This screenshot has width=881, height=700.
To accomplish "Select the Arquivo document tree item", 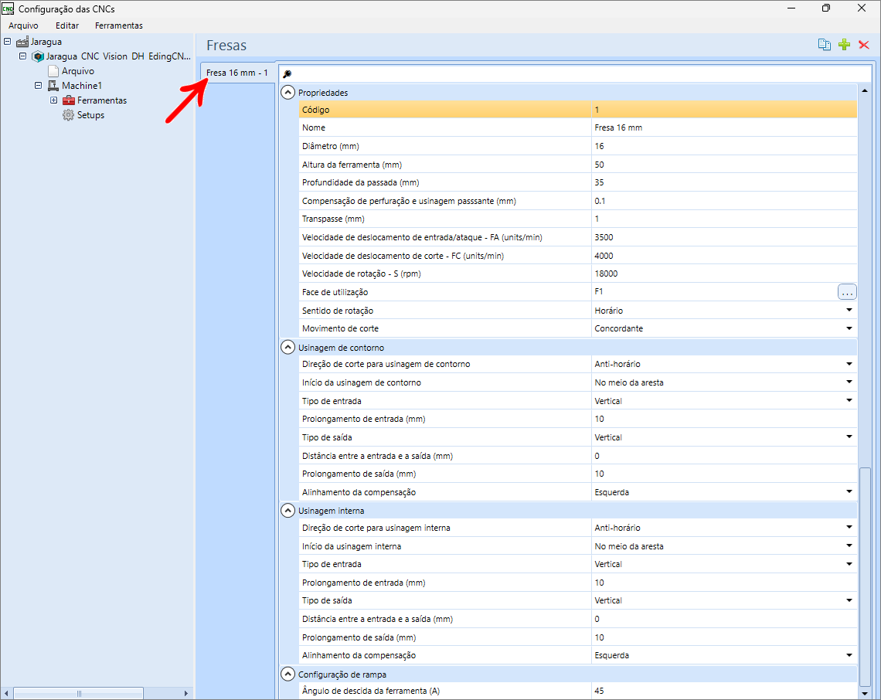I will [x=77, y=71].
